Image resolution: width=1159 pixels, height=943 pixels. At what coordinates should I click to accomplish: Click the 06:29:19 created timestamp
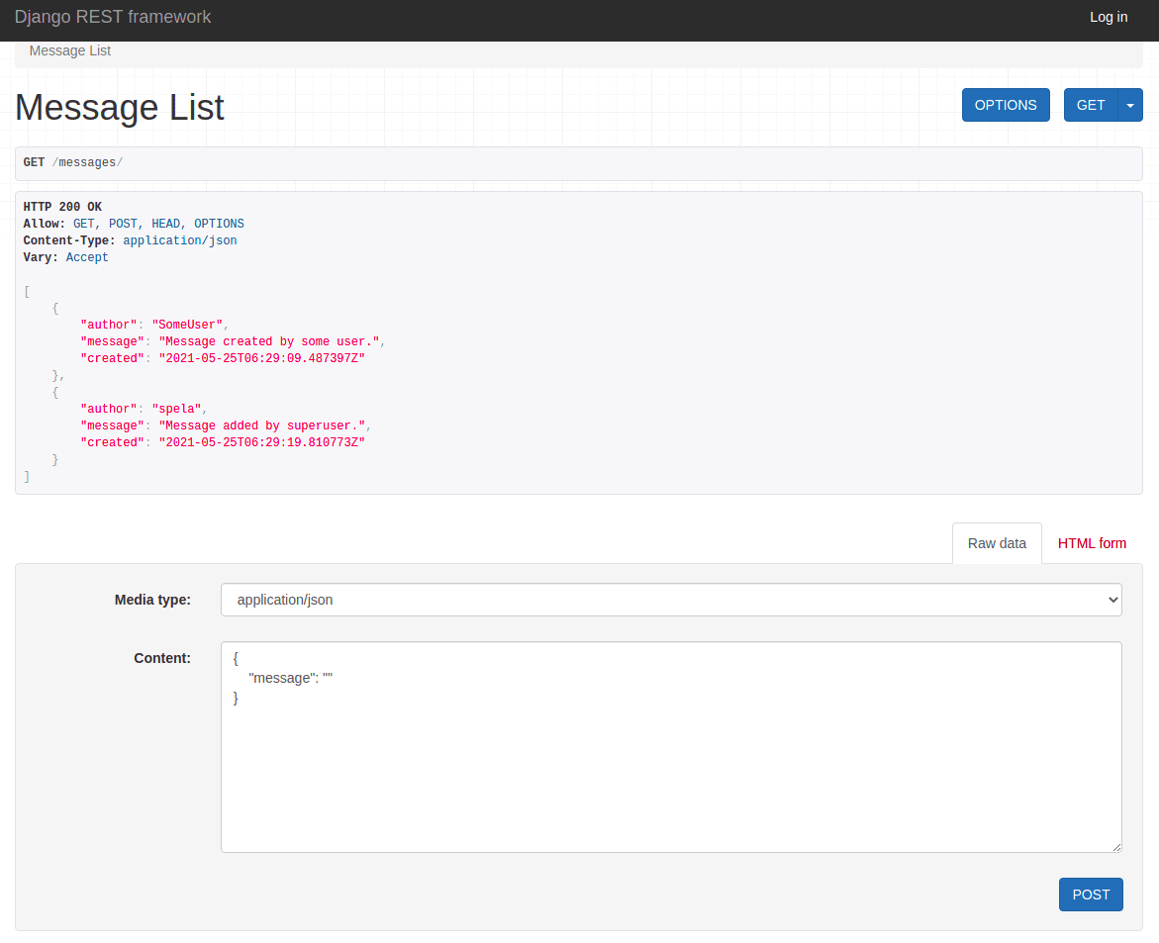pos(261,442)
